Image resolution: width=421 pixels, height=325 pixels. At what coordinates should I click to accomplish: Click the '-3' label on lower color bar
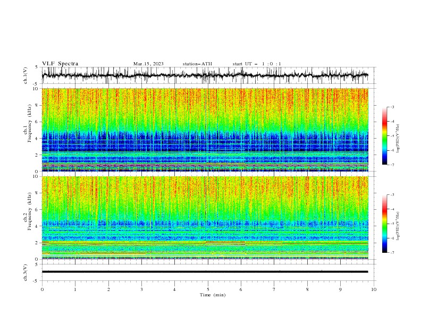pos(392,195)
